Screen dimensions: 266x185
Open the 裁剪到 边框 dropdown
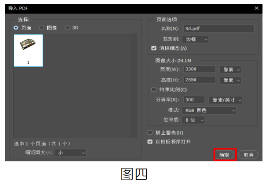pos(195,39)
